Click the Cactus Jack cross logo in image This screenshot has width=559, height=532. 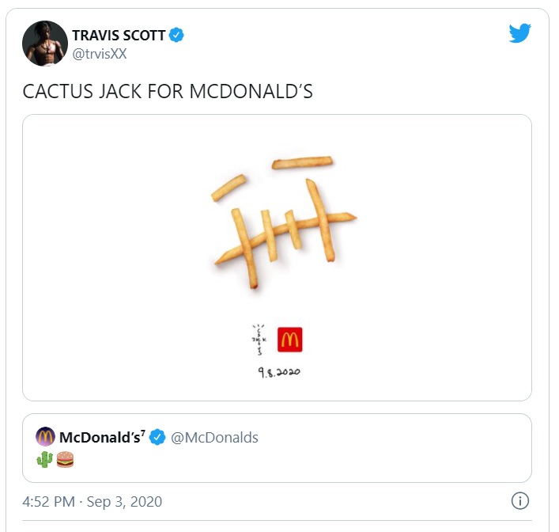[259, 340]
